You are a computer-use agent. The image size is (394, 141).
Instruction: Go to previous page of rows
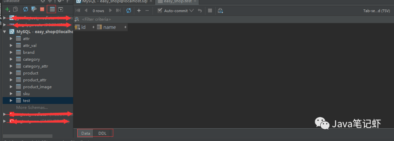click(86, 11)
